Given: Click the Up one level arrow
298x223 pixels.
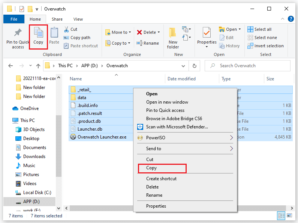Looking at the screenshot, I should pos(38,66).
